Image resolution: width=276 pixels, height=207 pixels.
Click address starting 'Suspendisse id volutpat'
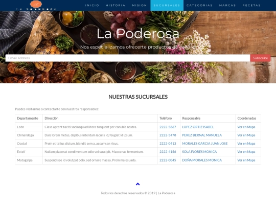point(90,160)
